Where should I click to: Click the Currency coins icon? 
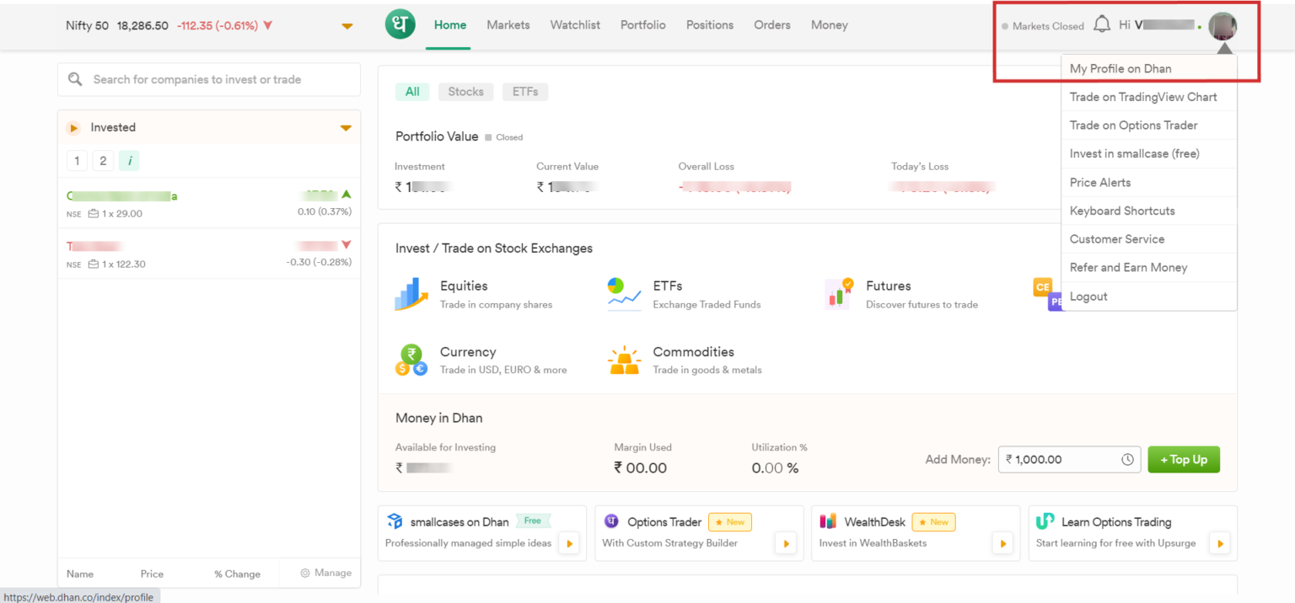pyautogui.click(x=411, y=360)
